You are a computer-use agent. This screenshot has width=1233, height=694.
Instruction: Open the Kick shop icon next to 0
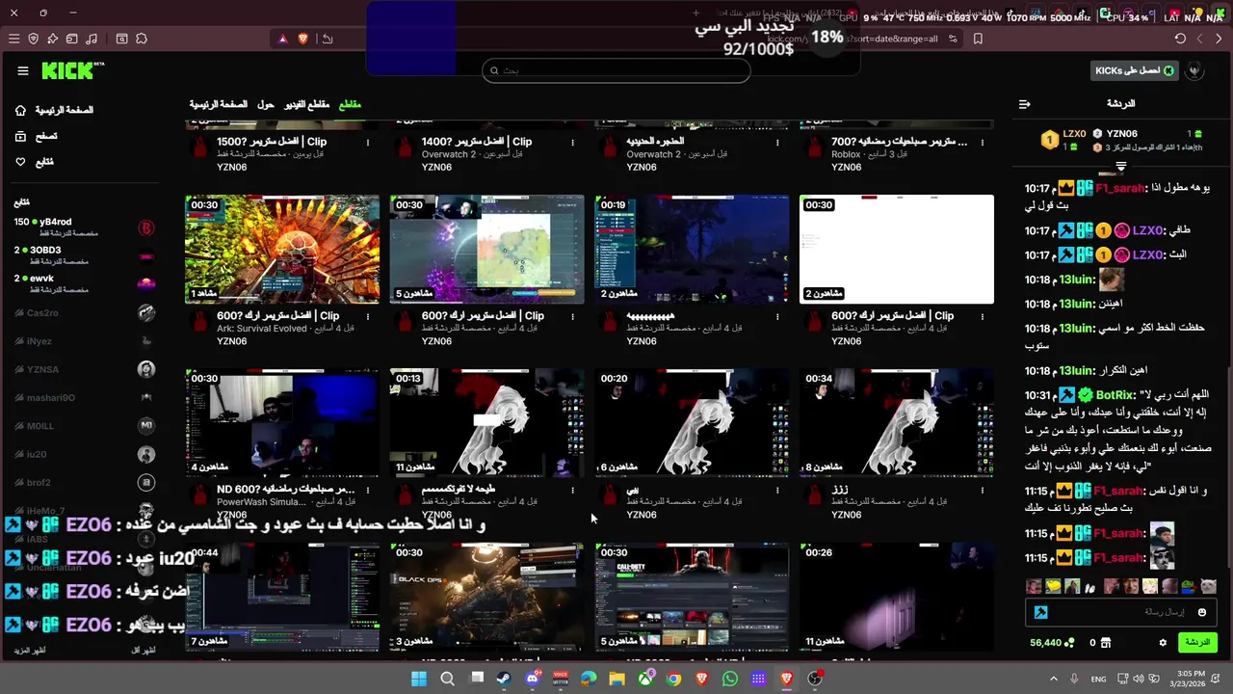(x=1106, y=643)
